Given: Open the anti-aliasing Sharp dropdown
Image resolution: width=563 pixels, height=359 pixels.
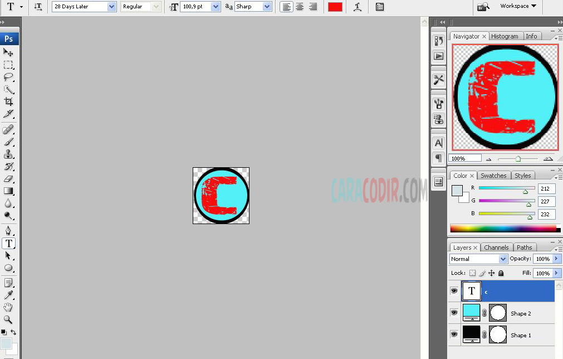Looking at the screenshot, I should click(267, 7).
